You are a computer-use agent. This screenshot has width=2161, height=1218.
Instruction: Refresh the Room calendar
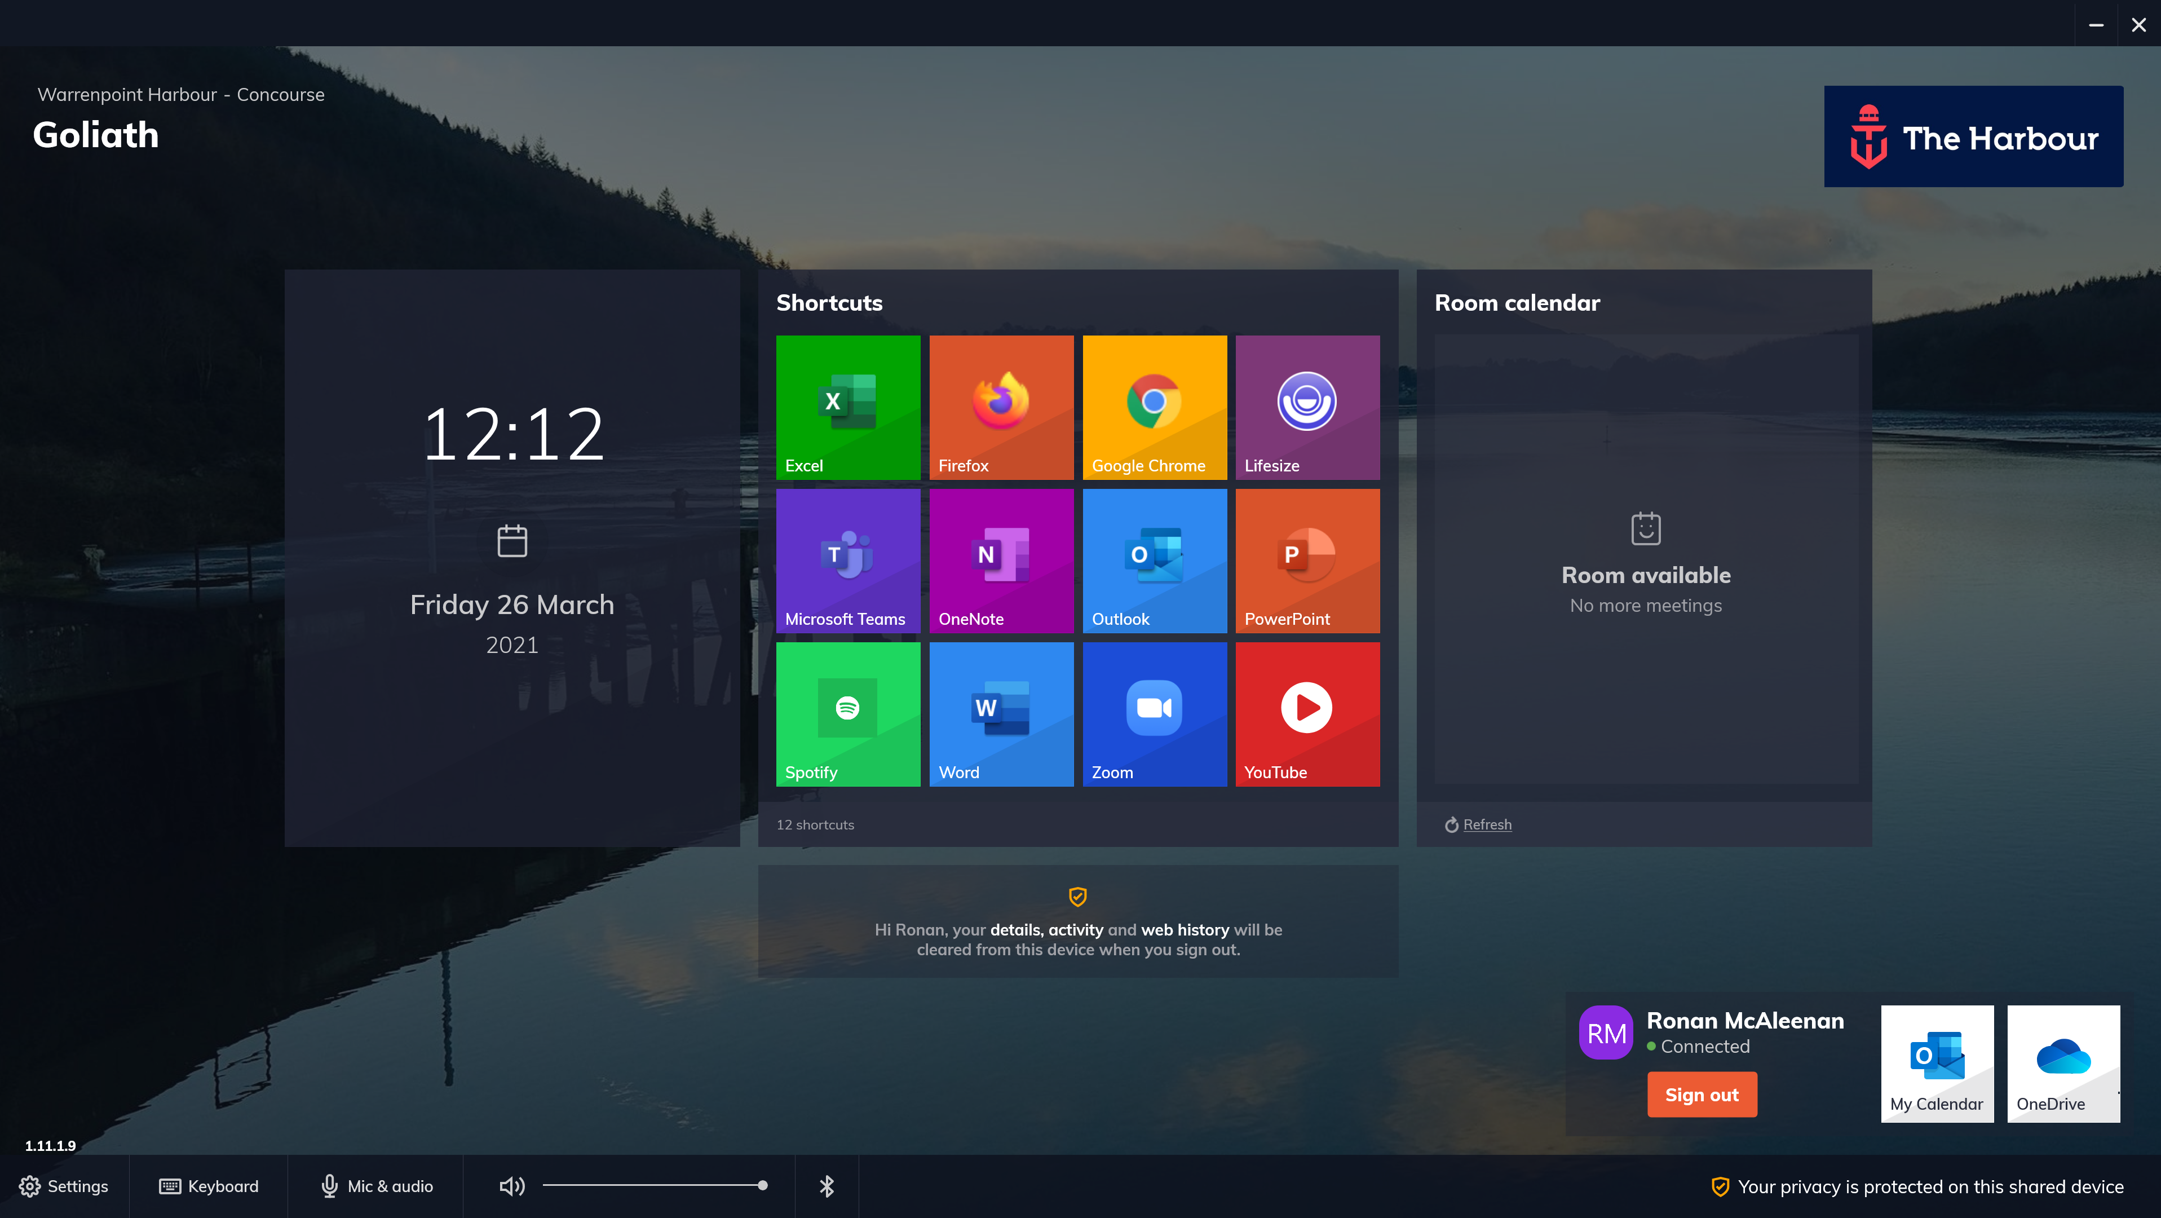(x=1478, y=824)
